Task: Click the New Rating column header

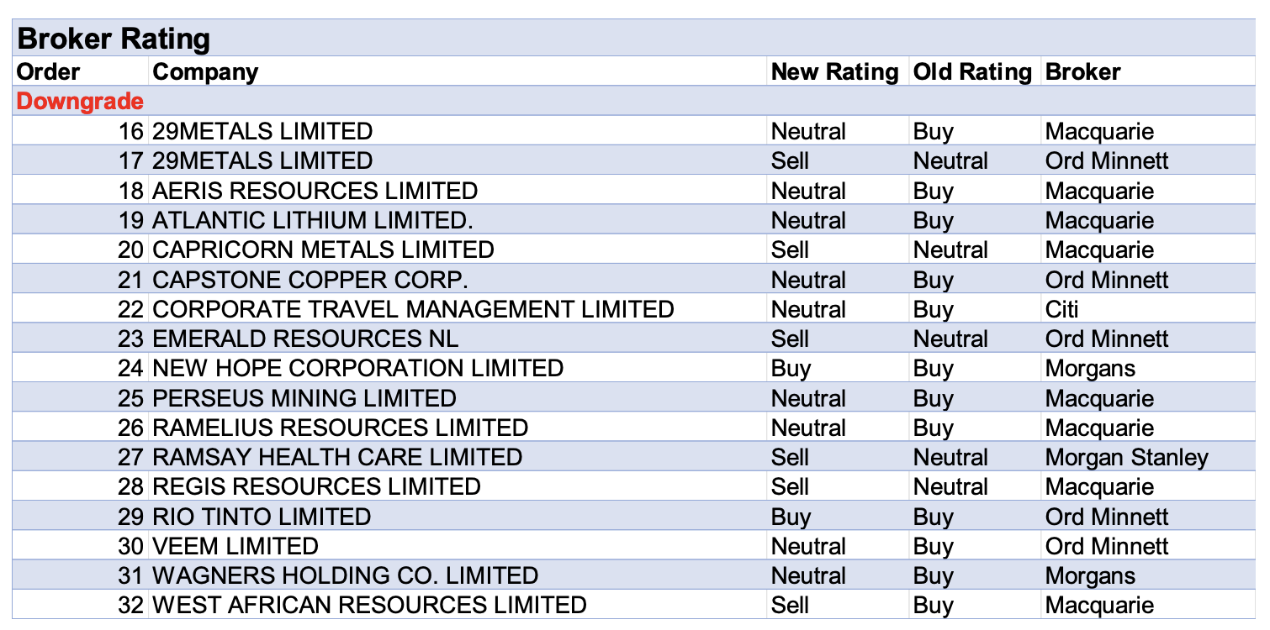Action: (x=834, y=72)
